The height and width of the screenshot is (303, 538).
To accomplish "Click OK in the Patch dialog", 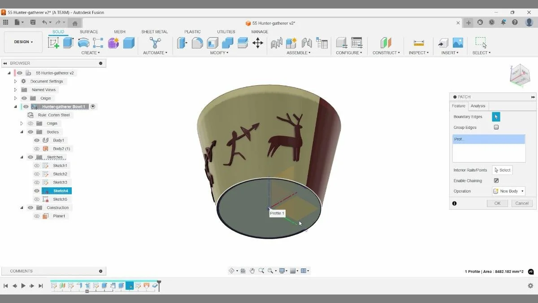I will (x=497, y=203).
